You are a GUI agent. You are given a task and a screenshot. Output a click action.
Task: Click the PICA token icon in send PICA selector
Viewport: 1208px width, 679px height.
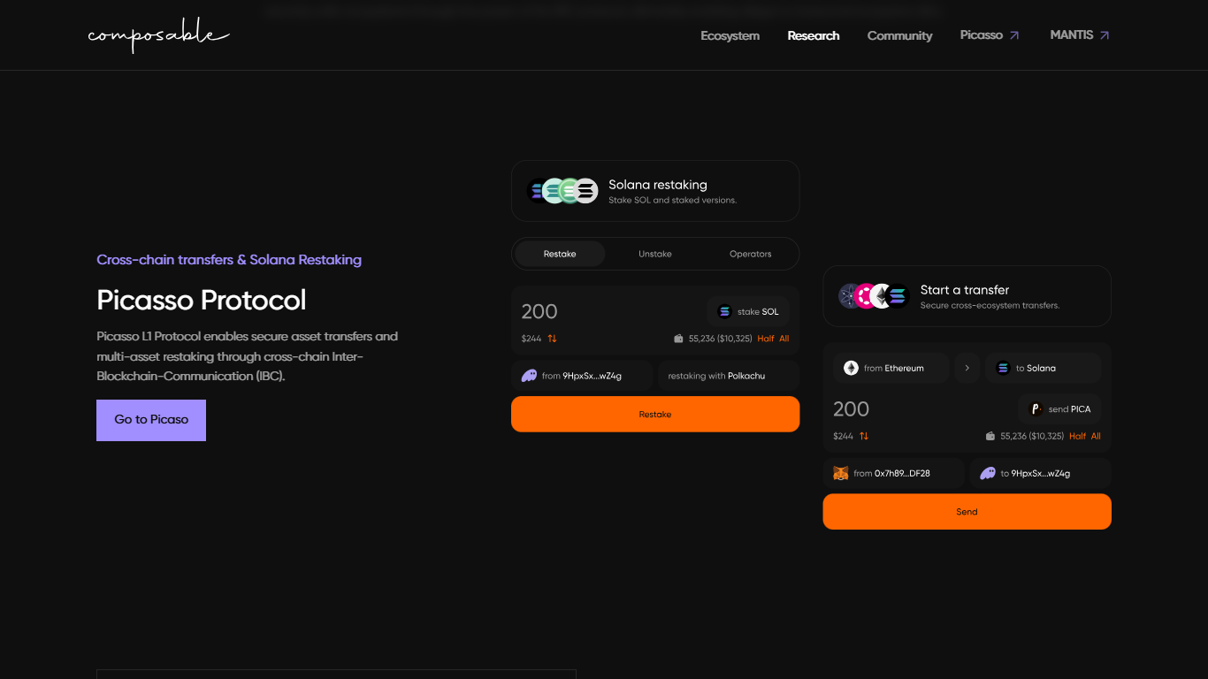[1035, 408]
